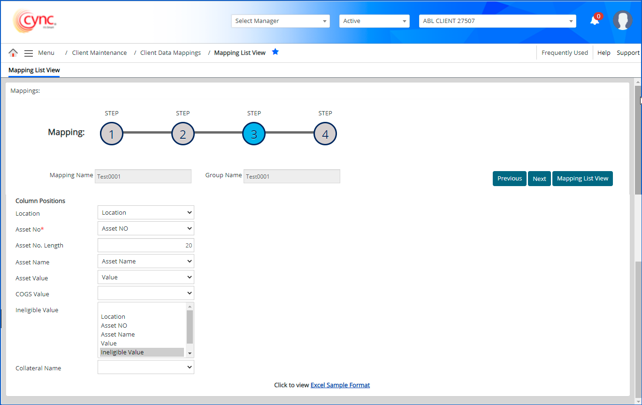Open the hamburger Menu icon
Screen dimensions: 642x405
pyautogui.click(x=29, y=53)
